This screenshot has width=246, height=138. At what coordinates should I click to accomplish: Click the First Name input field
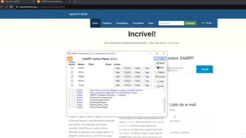(x=193, y=126)
